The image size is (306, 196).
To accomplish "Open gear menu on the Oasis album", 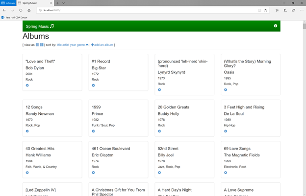I will pyautogui.click(x=226, y=90).
